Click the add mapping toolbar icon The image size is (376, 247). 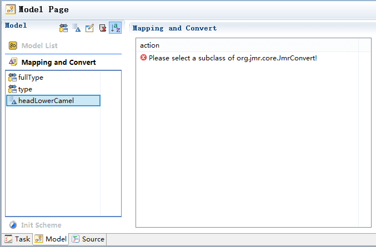point(63,28)
